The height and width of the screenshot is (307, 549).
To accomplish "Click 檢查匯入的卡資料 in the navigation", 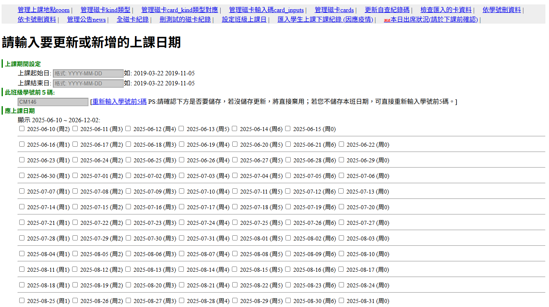I will coord(446,10).
